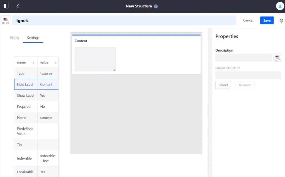This screenshot has height=177, width=285.
Task: Click the Description input field
Action: point(244,58)
